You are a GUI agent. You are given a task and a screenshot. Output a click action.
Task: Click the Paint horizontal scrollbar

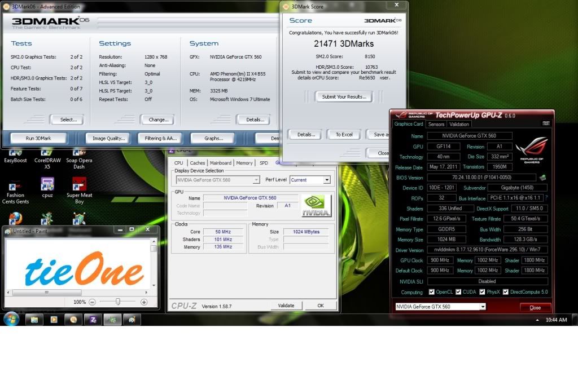point(77,292)
